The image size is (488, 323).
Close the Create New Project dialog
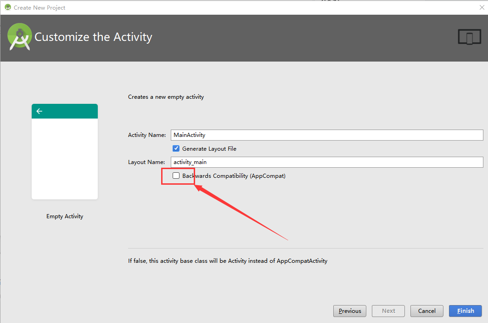point(482,7)
